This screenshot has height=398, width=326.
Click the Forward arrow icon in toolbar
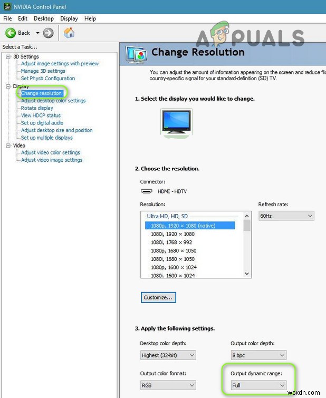[x=49, y=33]
